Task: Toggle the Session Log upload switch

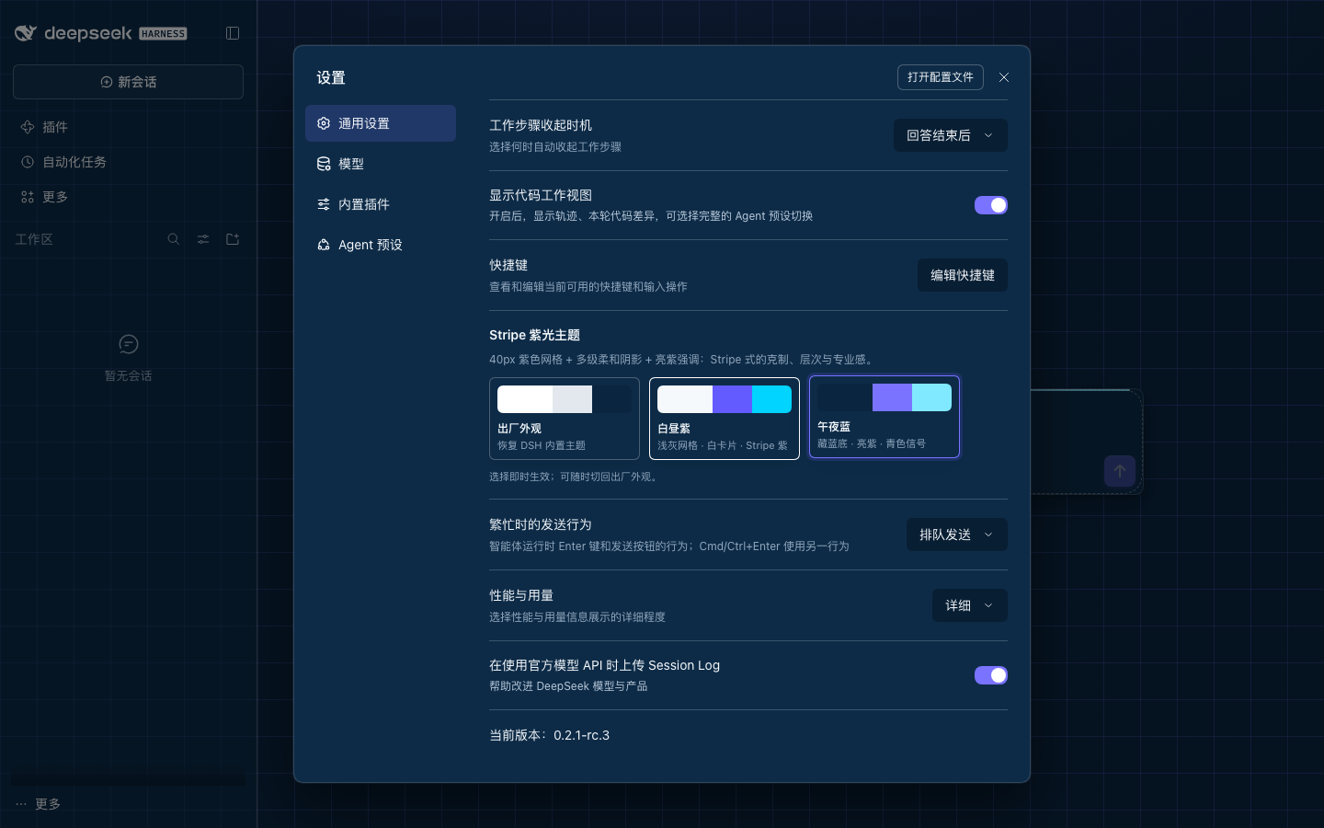Action: (x=991, y=675)
